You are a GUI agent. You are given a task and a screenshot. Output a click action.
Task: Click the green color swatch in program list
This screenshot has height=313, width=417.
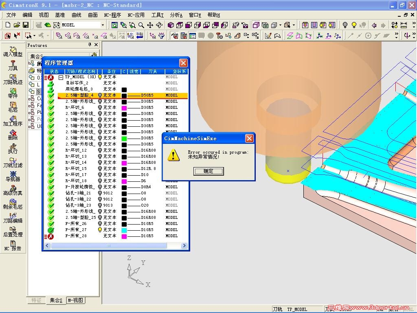coord(124,139)
